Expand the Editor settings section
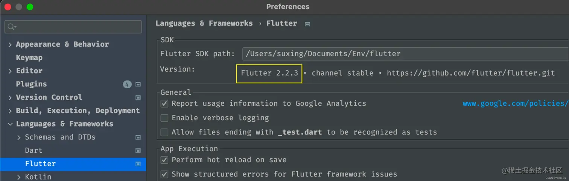569x181 pixels. 10,71
